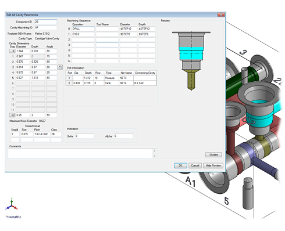
Task: Click Thread Detail Step# field
Action: pyautogui.click(x=15, y=134)
